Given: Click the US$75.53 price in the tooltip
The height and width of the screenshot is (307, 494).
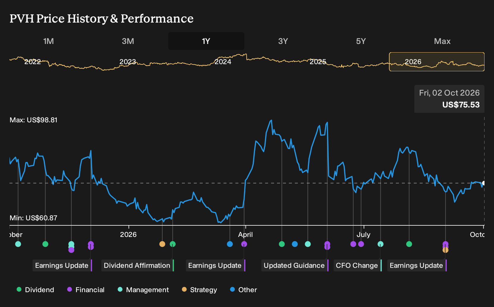Looking at the screenshot, I should 461,105.
